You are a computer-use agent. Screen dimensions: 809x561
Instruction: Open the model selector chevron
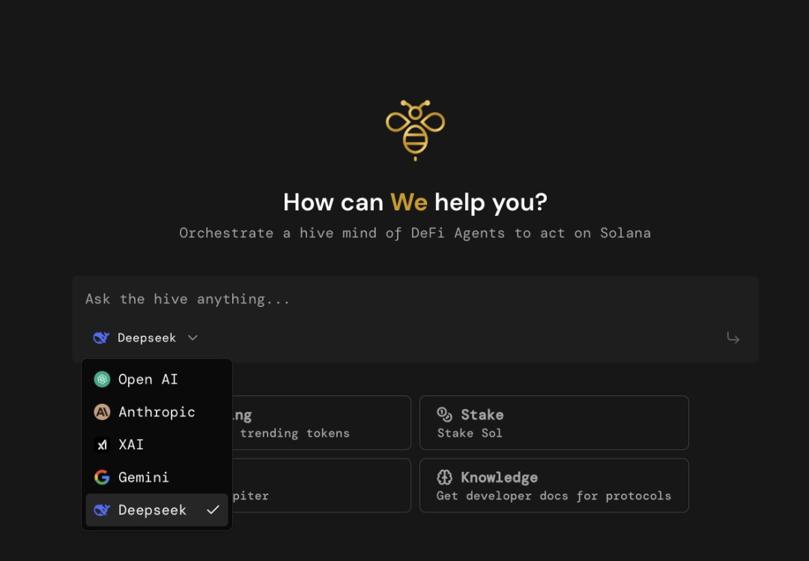pos(193,338)
